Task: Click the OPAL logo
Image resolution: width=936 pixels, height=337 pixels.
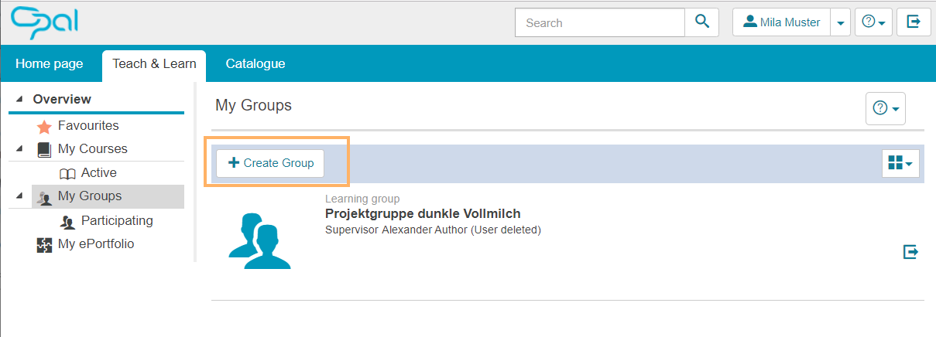Action: [44, 23]
